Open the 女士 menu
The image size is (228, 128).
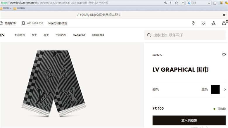point(34,35)
